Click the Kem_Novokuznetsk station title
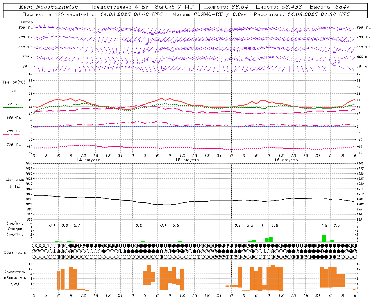Viewport: 372px width, 298px height. coord(49,7)
